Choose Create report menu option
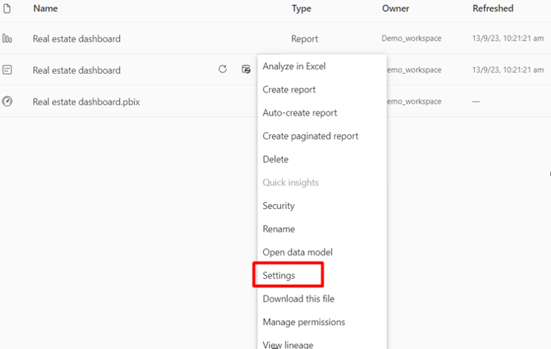 pyautogui.click(x=289, y=90)
